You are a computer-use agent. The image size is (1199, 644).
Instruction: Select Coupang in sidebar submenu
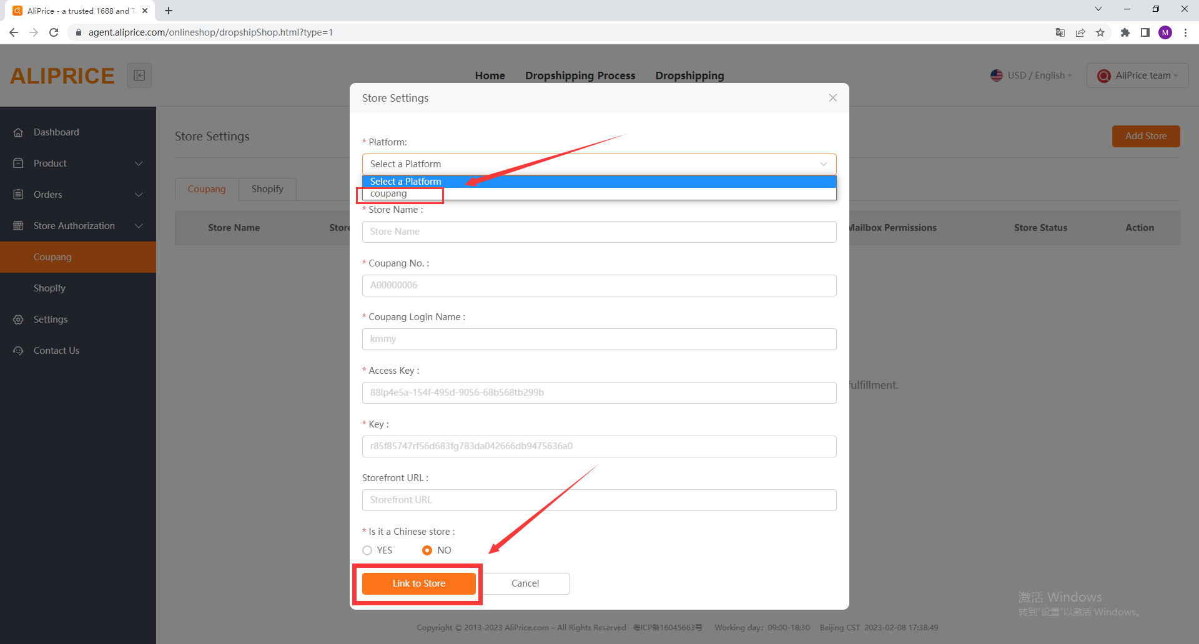pyautogui.click(x=78, y=257)
